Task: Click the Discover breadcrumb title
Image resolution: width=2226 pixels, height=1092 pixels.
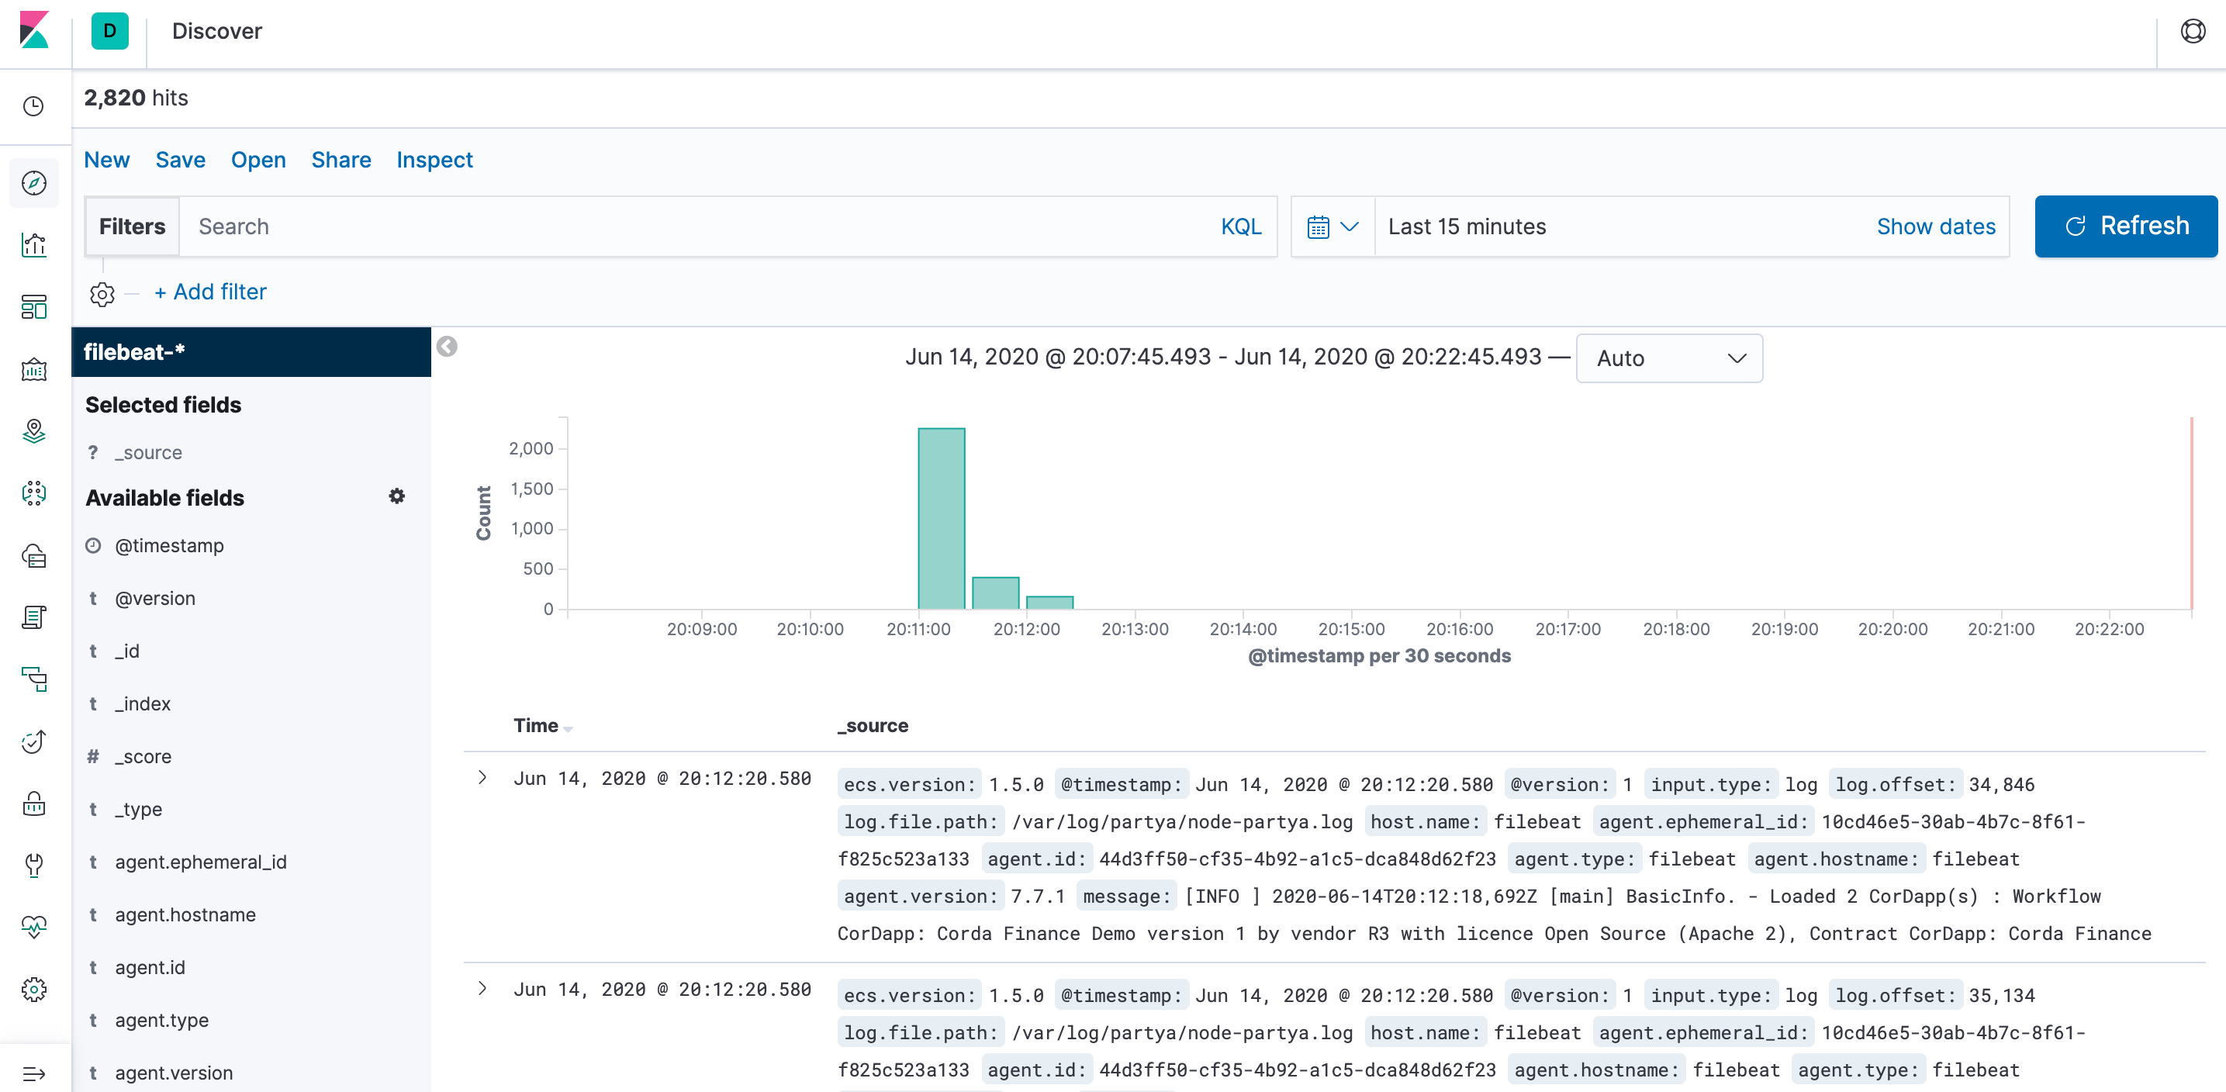Action: [x=217, y=31]
